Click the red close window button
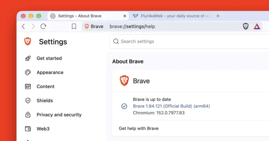 click(23, 16)
